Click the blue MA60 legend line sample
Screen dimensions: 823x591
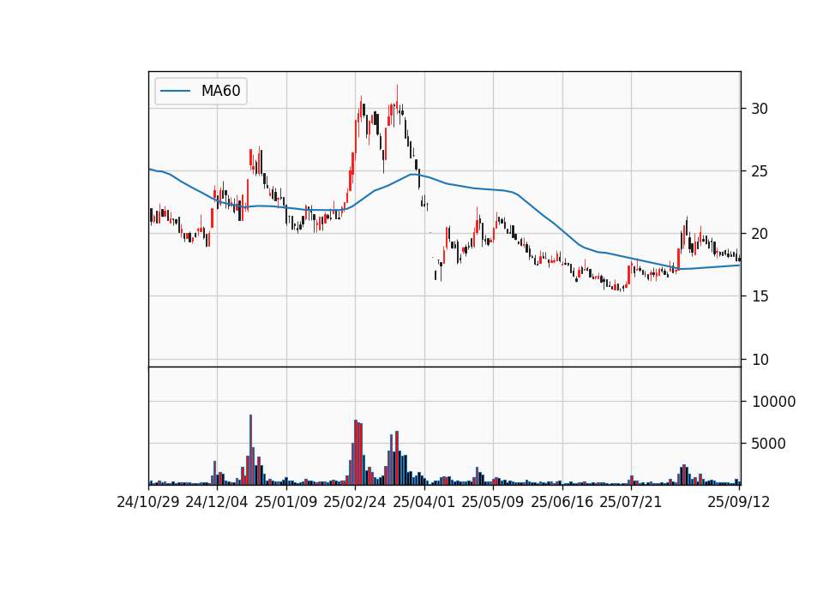click(x=175, y=91)
